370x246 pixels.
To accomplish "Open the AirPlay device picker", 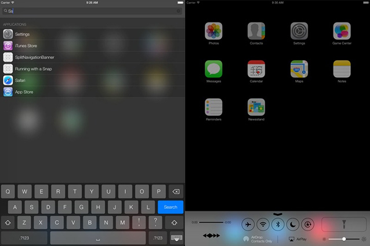I will tap(299, 238).
